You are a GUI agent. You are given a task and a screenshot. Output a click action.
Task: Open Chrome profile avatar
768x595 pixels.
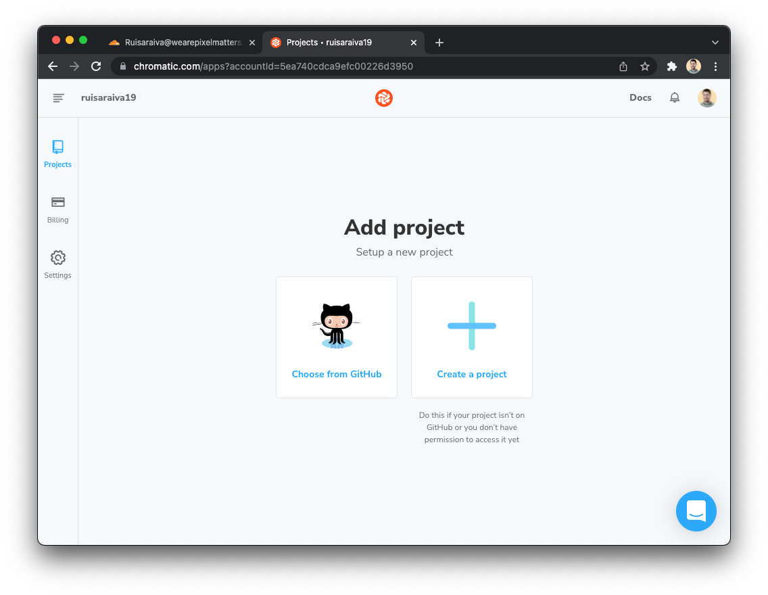coord(694,66)
